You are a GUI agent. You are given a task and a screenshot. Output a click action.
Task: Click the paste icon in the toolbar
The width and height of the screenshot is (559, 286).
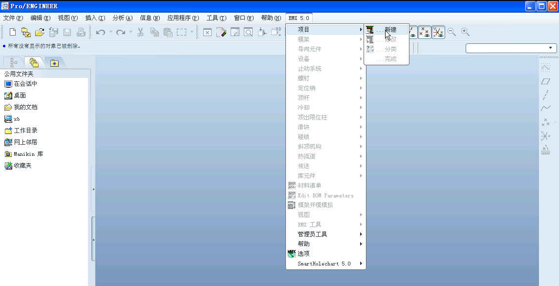coord(168,32)
